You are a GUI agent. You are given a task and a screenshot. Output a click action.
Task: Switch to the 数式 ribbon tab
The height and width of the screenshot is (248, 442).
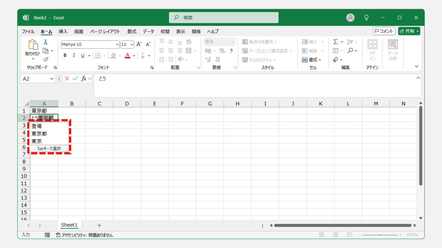point(132,31)
